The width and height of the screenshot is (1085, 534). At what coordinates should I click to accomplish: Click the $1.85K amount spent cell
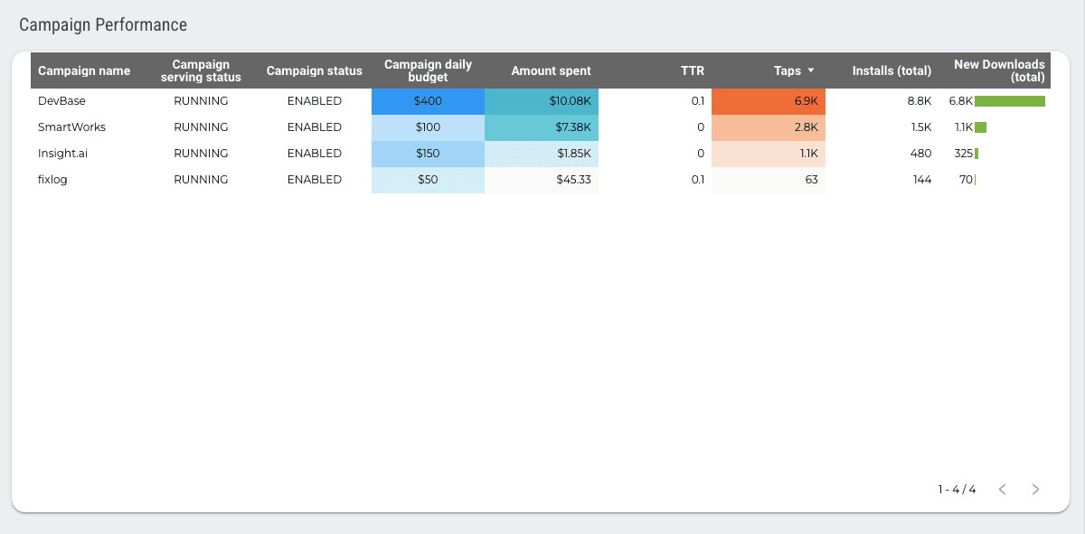542,154
